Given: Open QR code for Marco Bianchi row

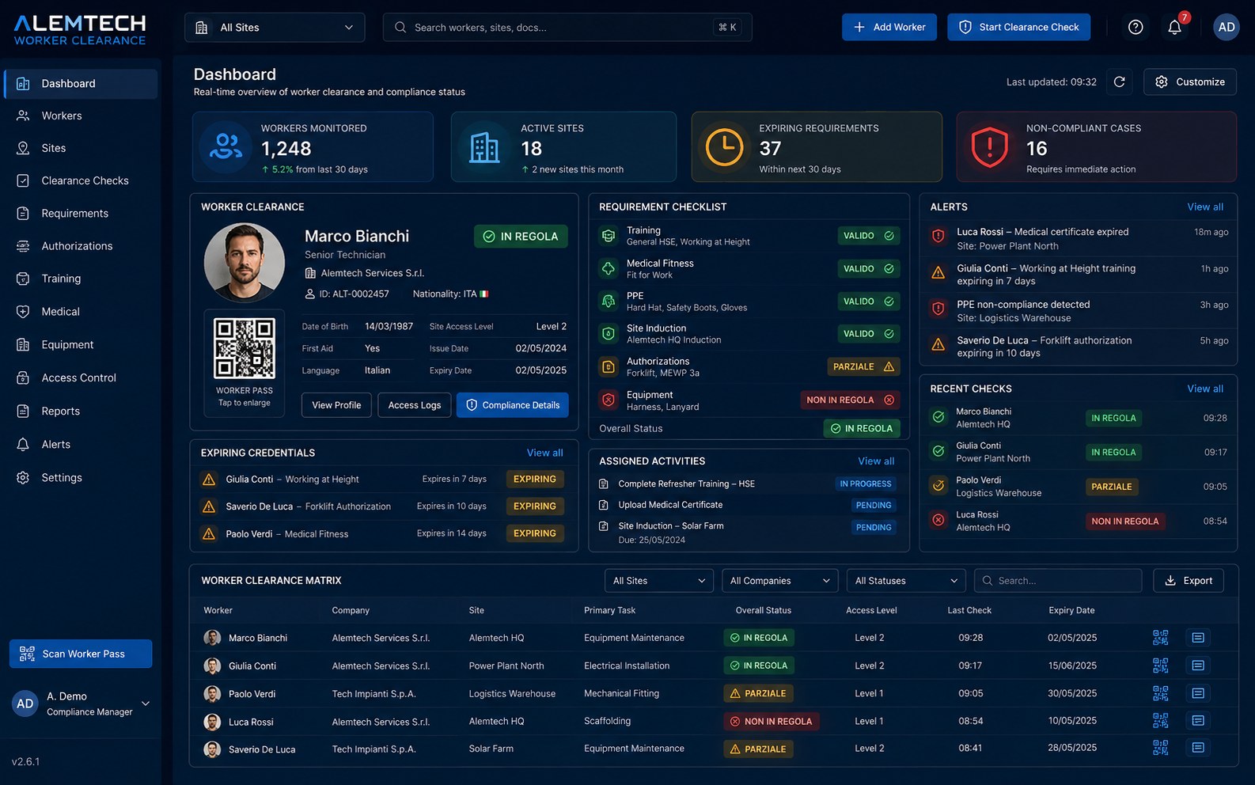Looking at the screenshot, I should 1160,638.
